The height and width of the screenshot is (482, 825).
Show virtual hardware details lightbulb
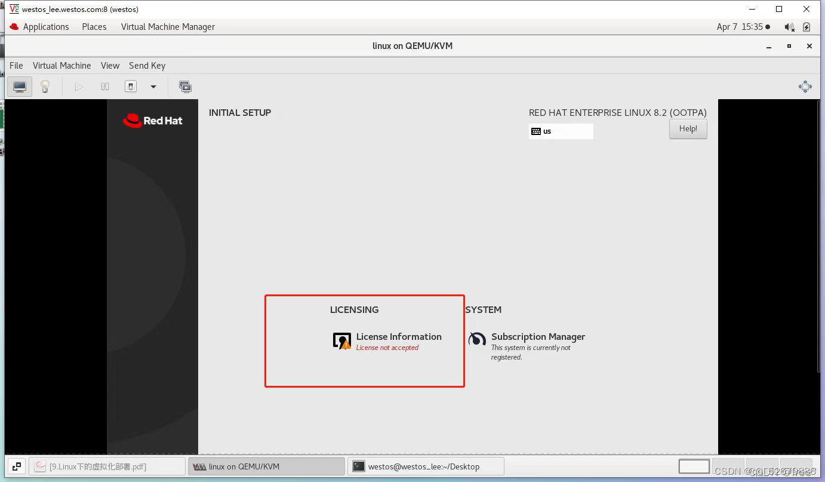(x=45, y=87)
